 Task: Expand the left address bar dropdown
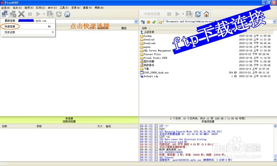click(136, 22)
